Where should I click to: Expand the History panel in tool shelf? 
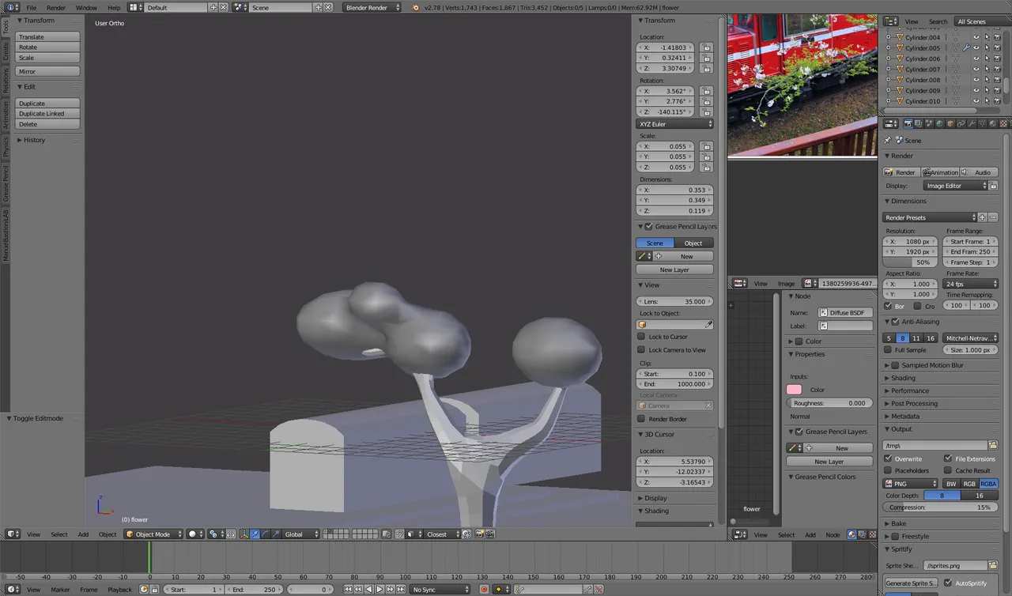[34, 140]
